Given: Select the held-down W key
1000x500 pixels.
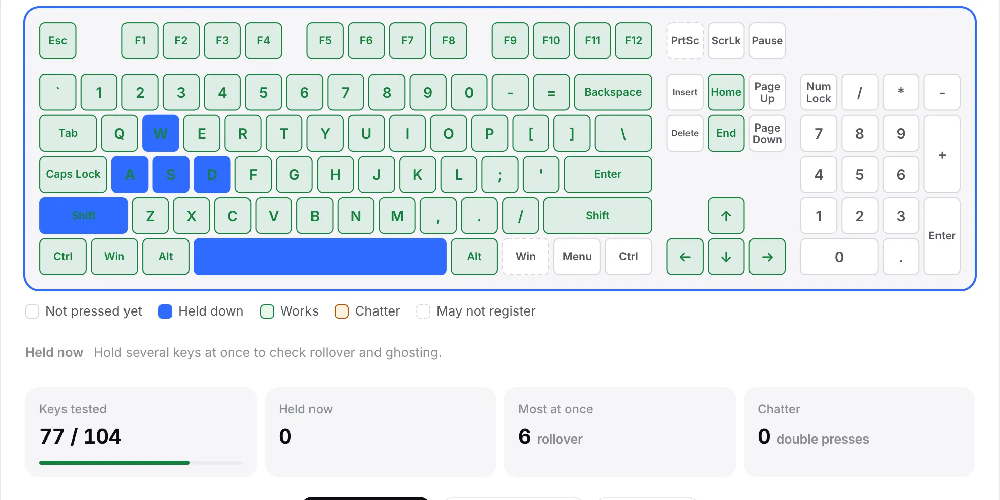Looking at the screenshot, I should 160,133.
